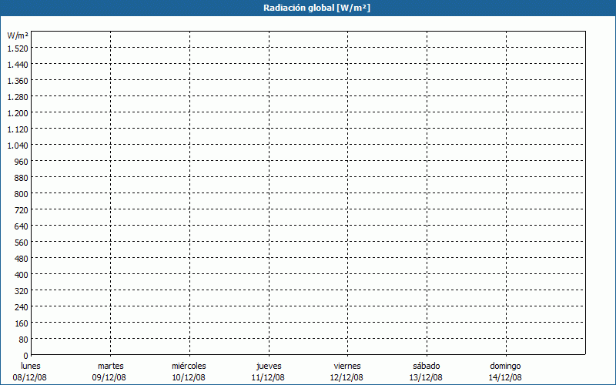The image size is (616, 385).
Task: Click the 640 label on the Y axis
Action: (x=20, y=226)
